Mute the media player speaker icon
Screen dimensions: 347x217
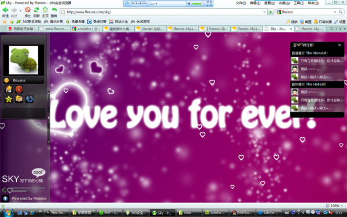point(189,3)
